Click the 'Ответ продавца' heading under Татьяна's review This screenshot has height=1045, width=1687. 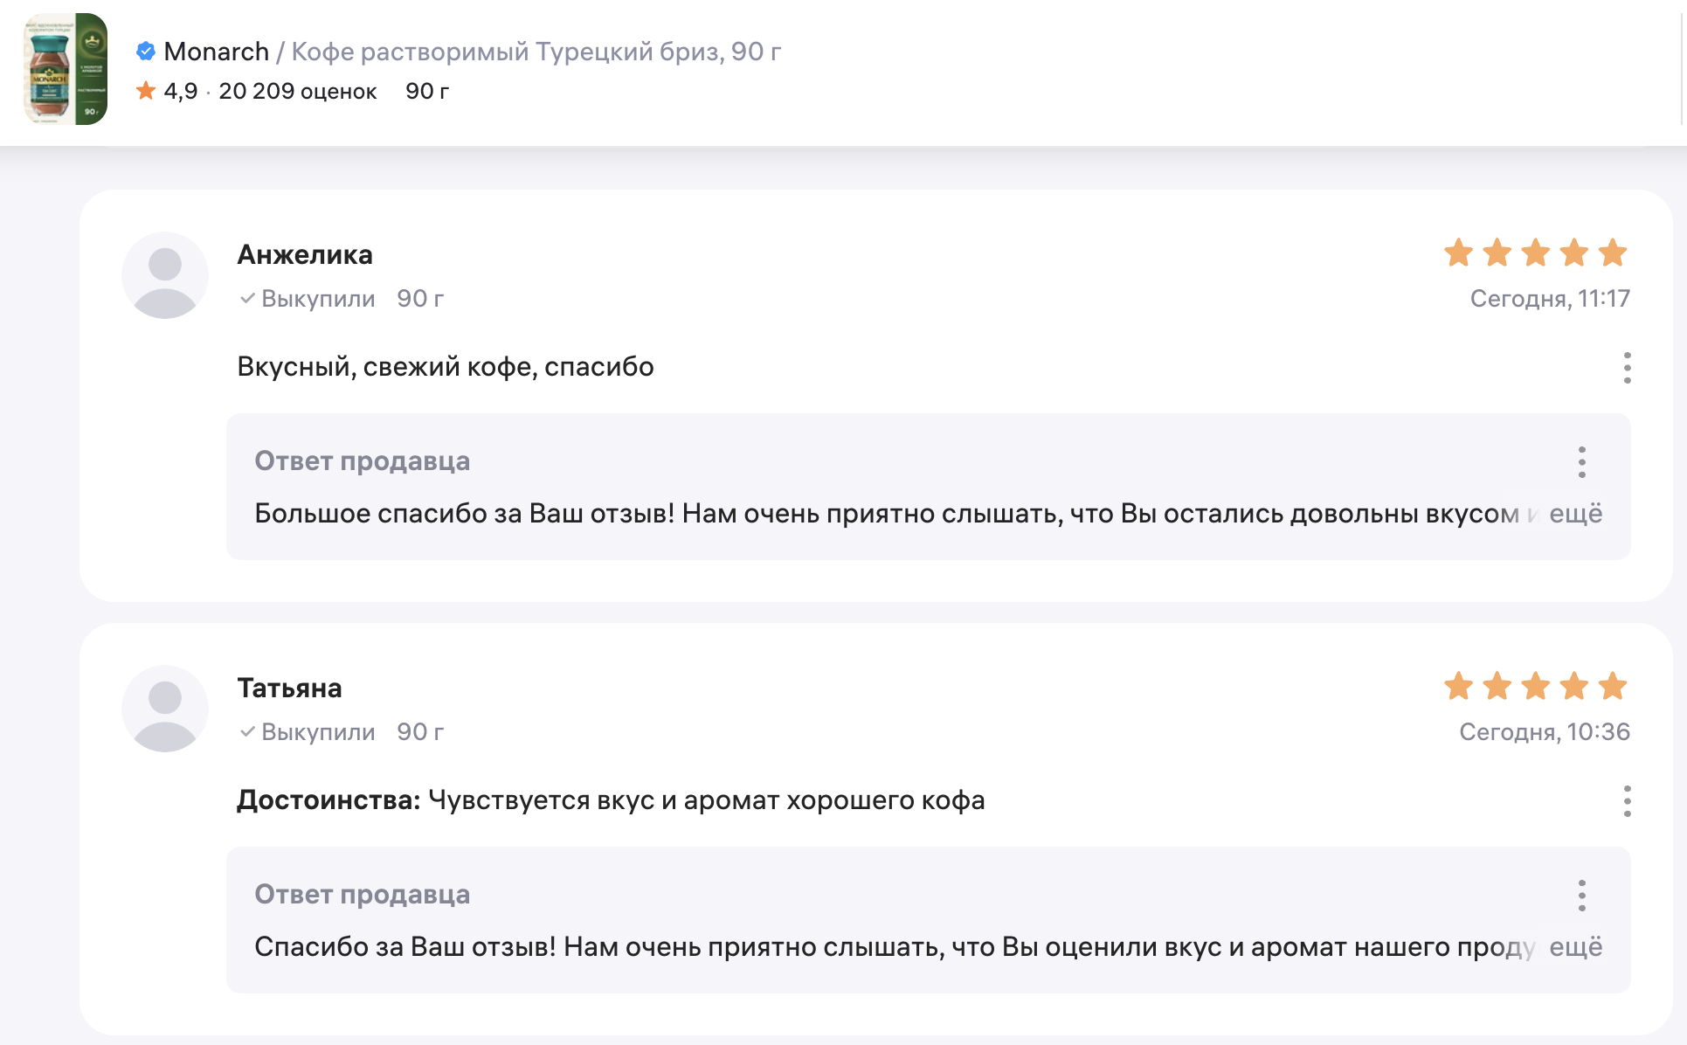(362, 895)
